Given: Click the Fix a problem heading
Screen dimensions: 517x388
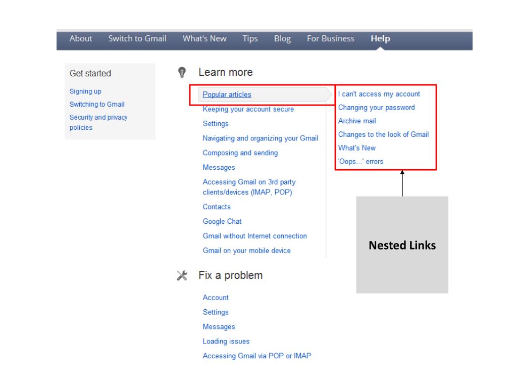Looking at the screenshot, I should tap(230, 275).
